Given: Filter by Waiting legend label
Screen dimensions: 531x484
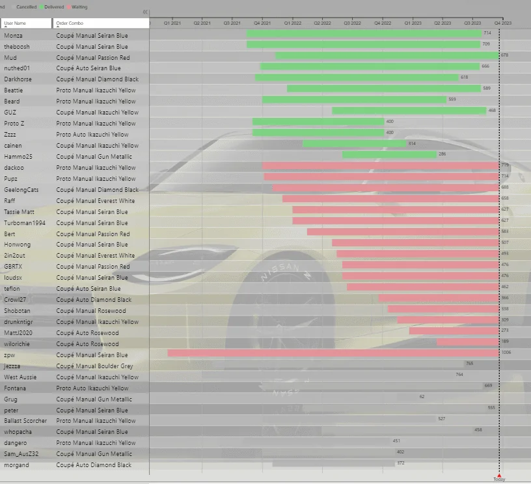Looking at the screenshot, I should coord(79,7).
